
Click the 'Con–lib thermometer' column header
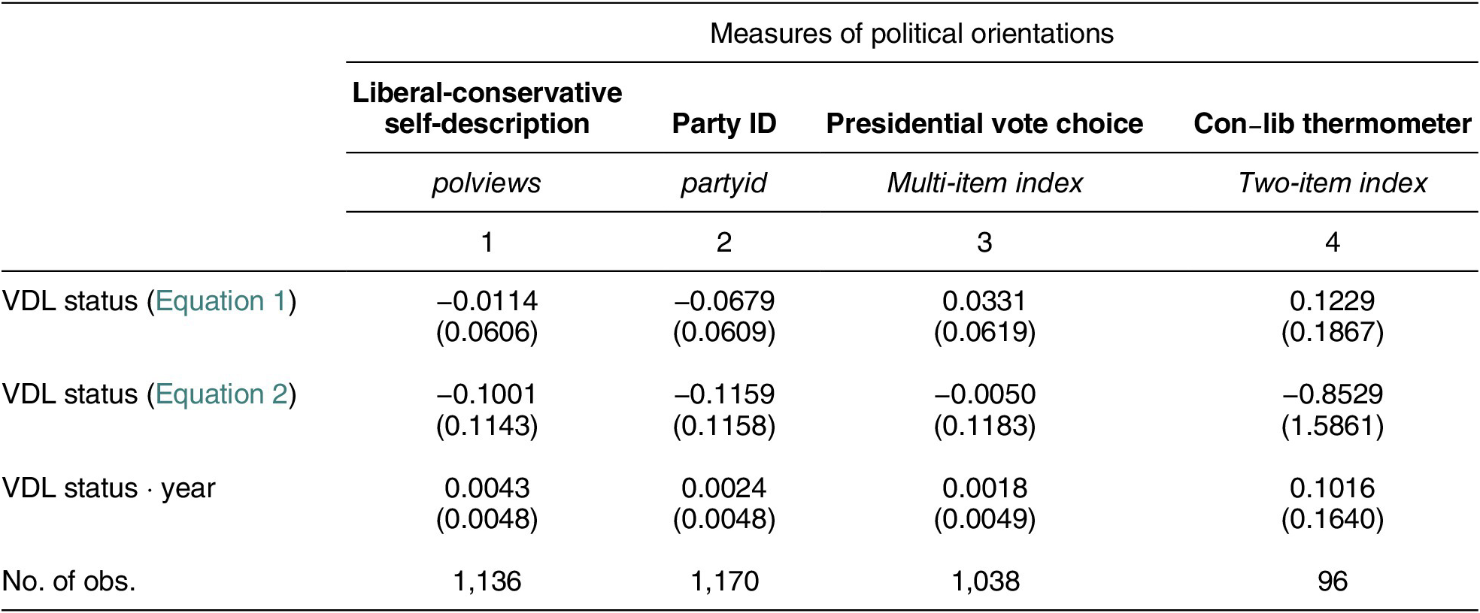point(1332,123)
